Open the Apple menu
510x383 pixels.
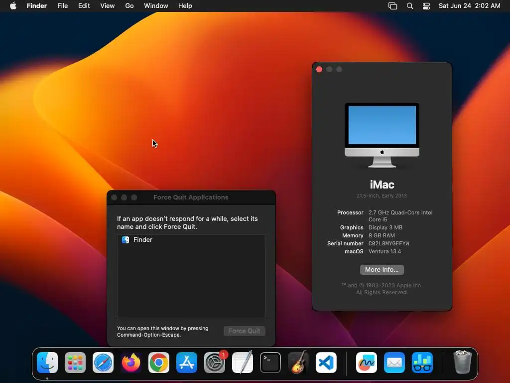point(13,6)
